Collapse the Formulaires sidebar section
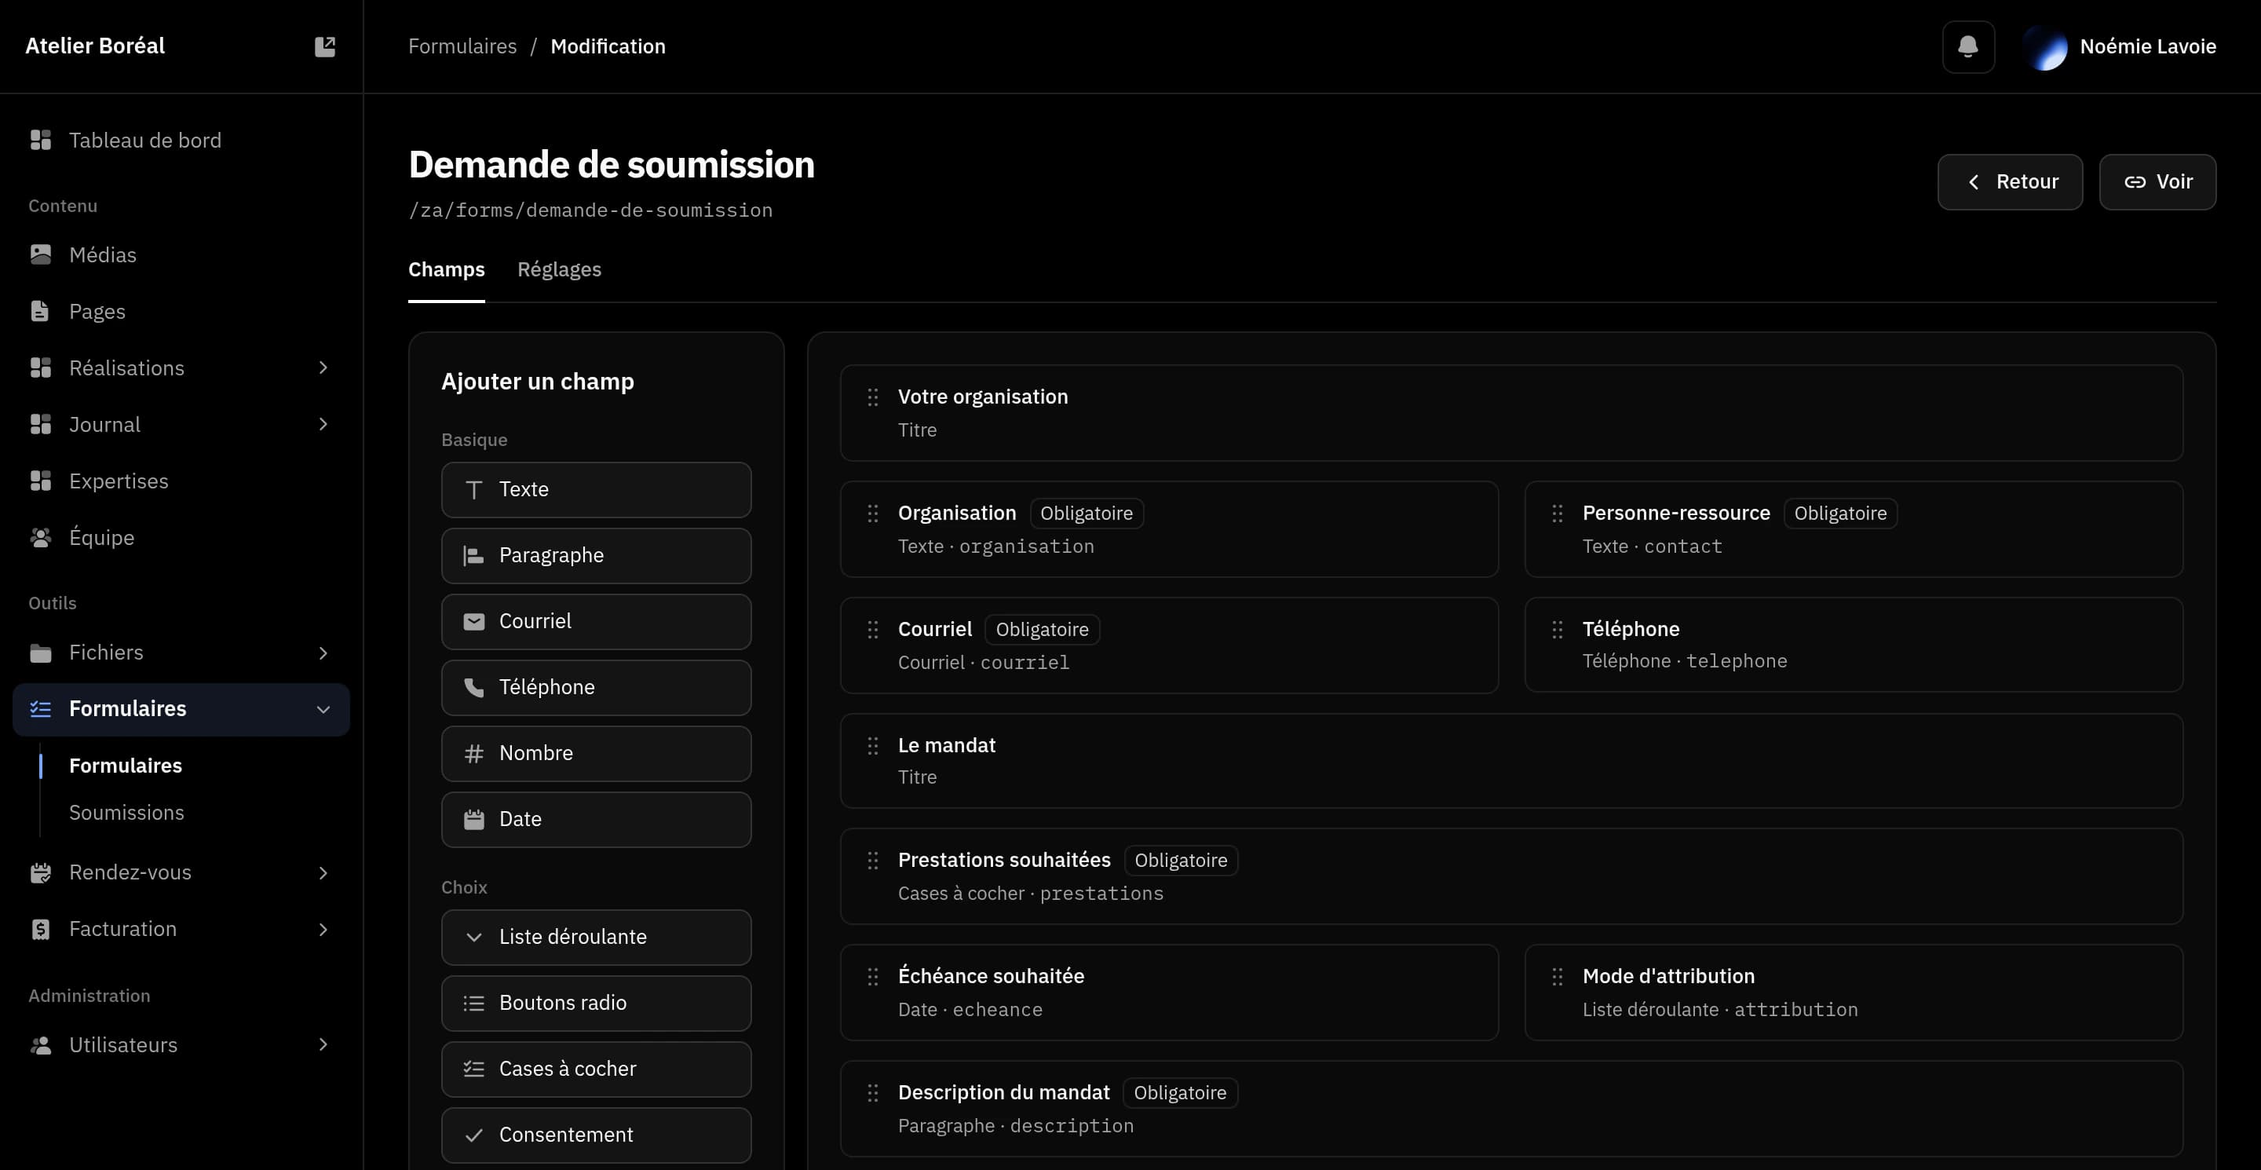The height and width of the screenshot is (1170, 2261). 323,709
